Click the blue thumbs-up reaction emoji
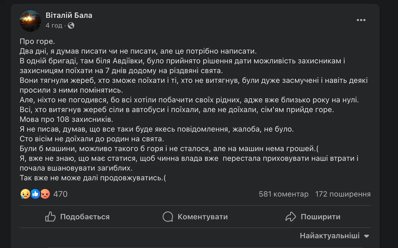The height and width of the screenshot is (248, 398). click(x=35, y=194)
